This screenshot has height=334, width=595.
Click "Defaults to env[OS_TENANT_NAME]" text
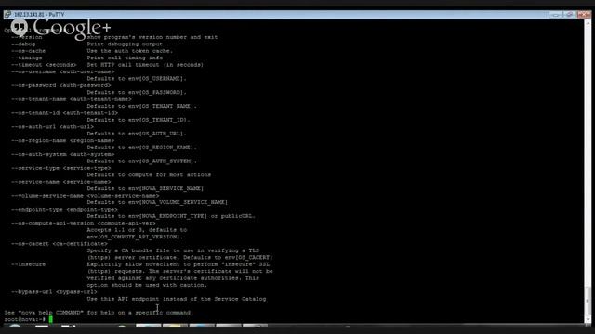pyautogui.click(x=142, y=106)
